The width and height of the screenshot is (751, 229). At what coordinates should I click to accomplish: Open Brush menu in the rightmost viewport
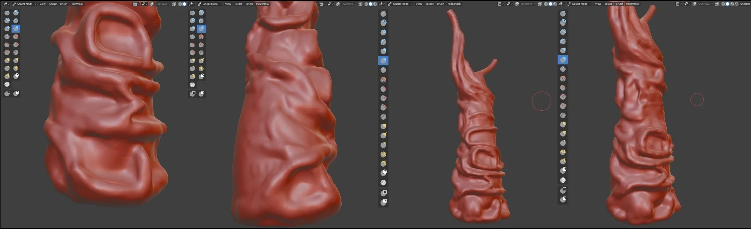(x=619, y=4)
